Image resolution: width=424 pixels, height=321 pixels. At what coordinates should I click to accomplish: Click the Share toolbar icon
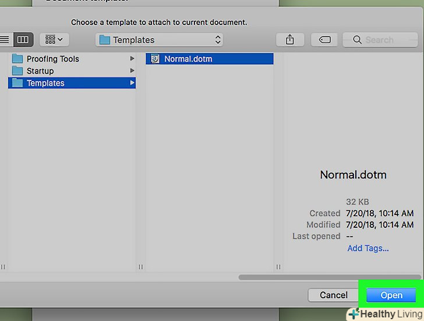[x=290, y=40]
